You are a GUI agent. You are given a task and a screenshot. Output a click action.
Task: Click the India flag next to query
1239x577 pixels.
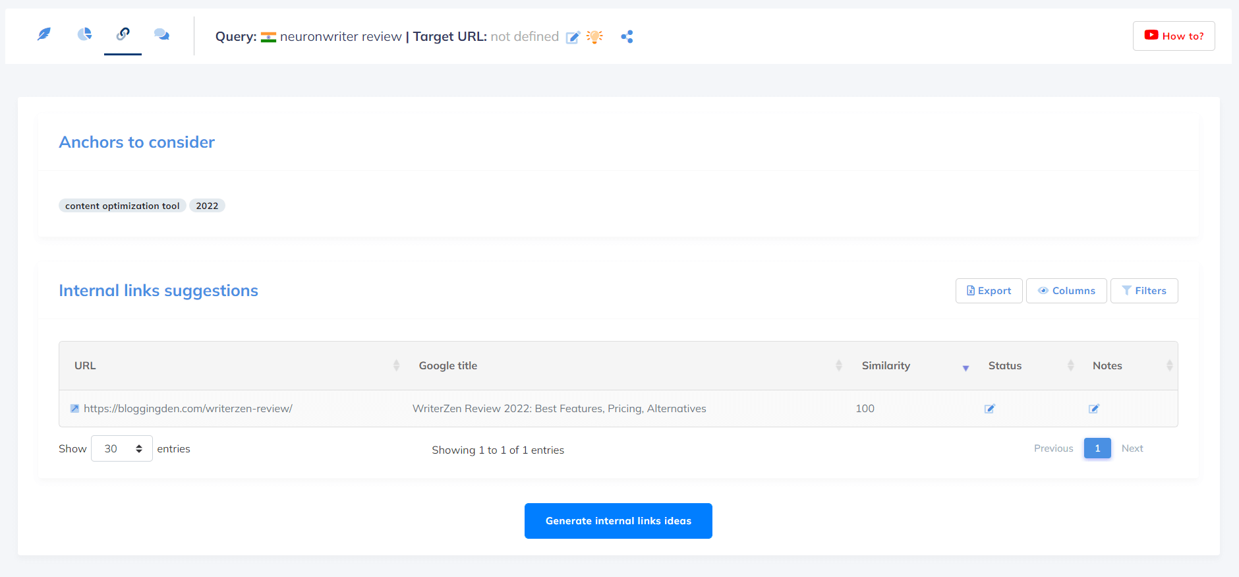point(268,37)
